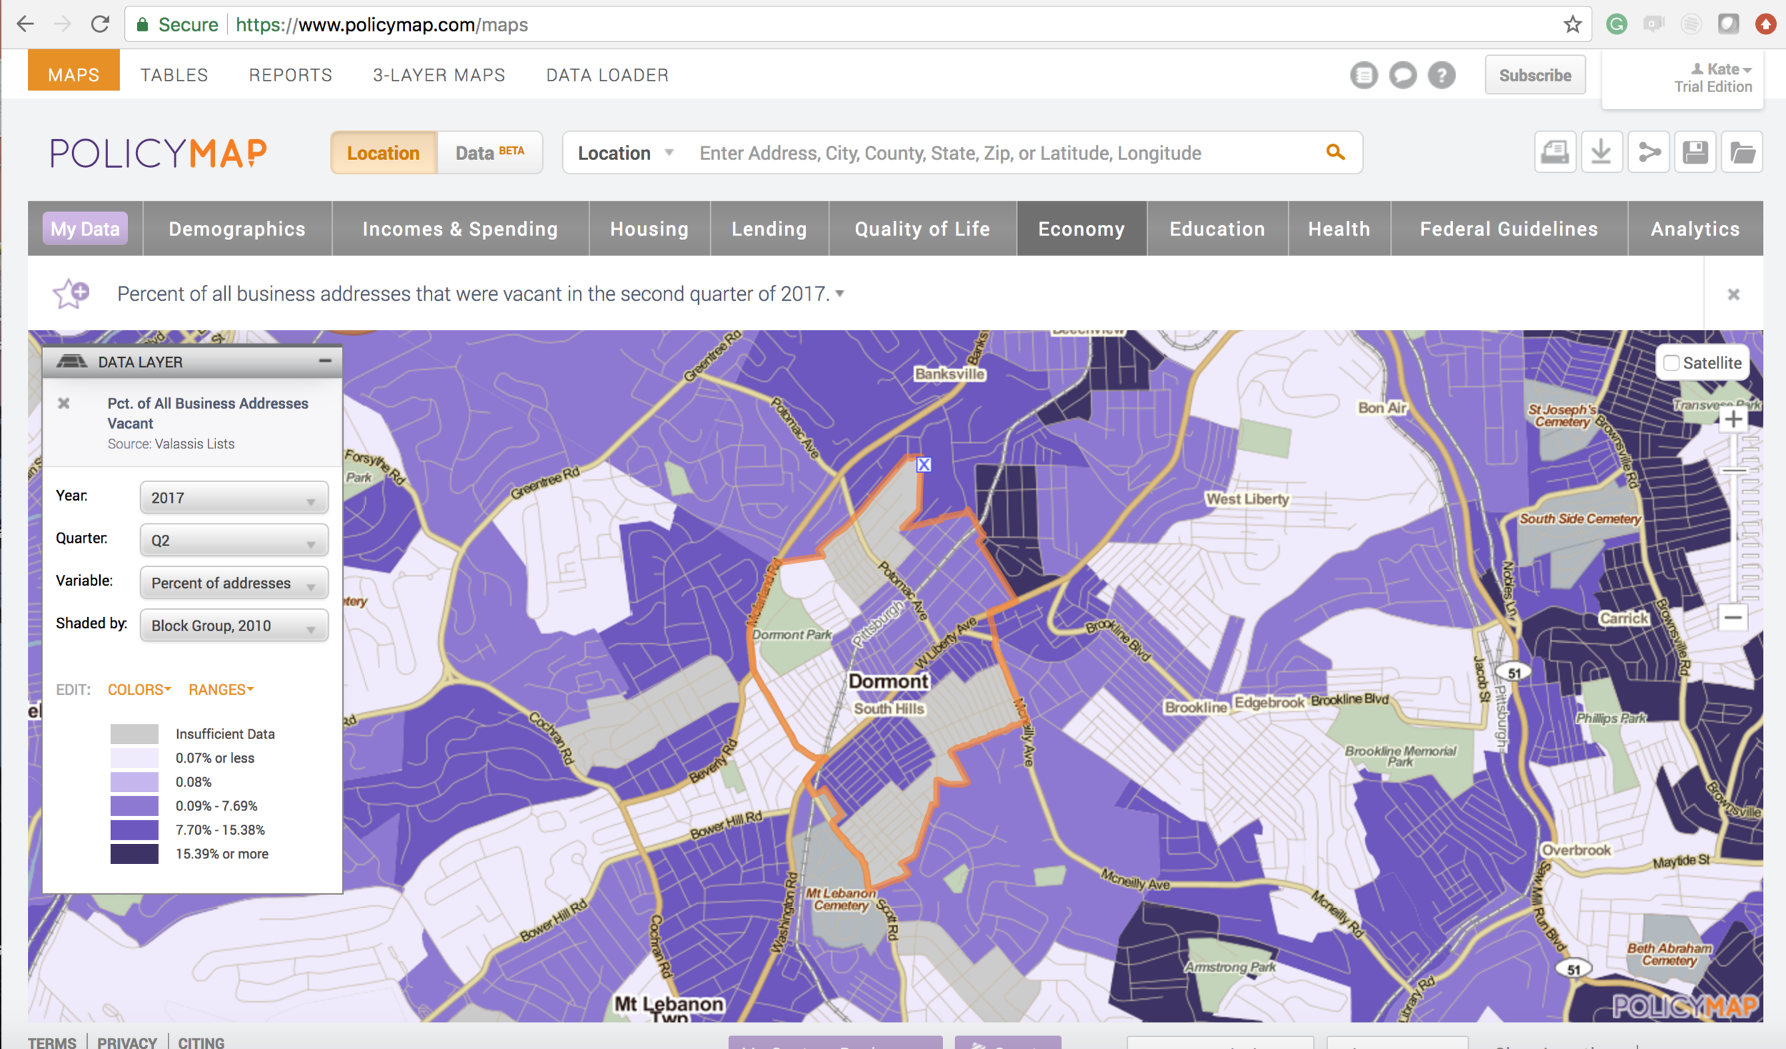Open the DATA LOADER tab
Image resolution: width=1786 pixels, height=1049 pixels.
tap(608, 75)
